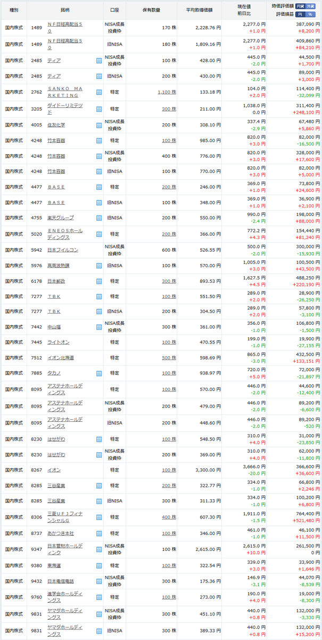Image resolution: width=322 pixels, height=640 pixels.
Task: Click the 種別 column header
Action: (14, 10)
